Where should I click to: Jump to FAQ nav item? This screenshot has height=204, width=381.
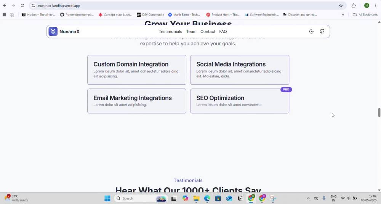[223, 32]
